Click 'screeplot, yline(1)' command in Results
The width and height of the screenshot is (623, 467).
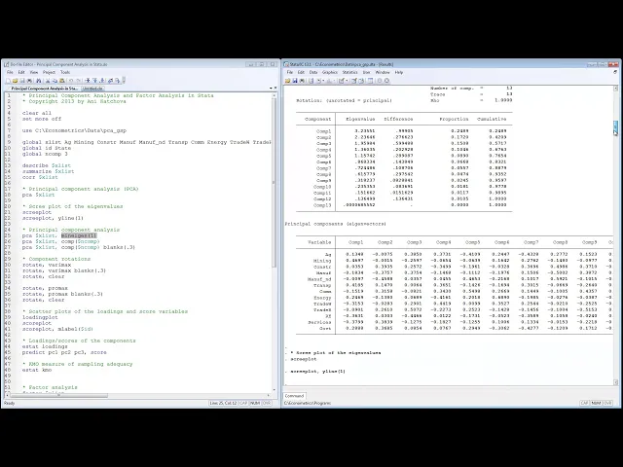click(318, 372)
